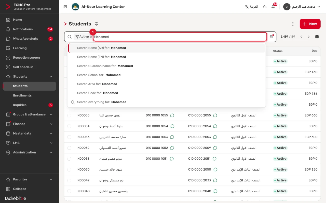Click the New student button
The image size is (326, 203).
[310, 24]
